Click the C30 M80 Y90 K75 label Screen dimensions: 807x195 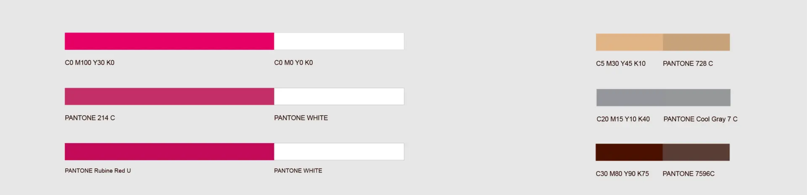coord(622,174)
